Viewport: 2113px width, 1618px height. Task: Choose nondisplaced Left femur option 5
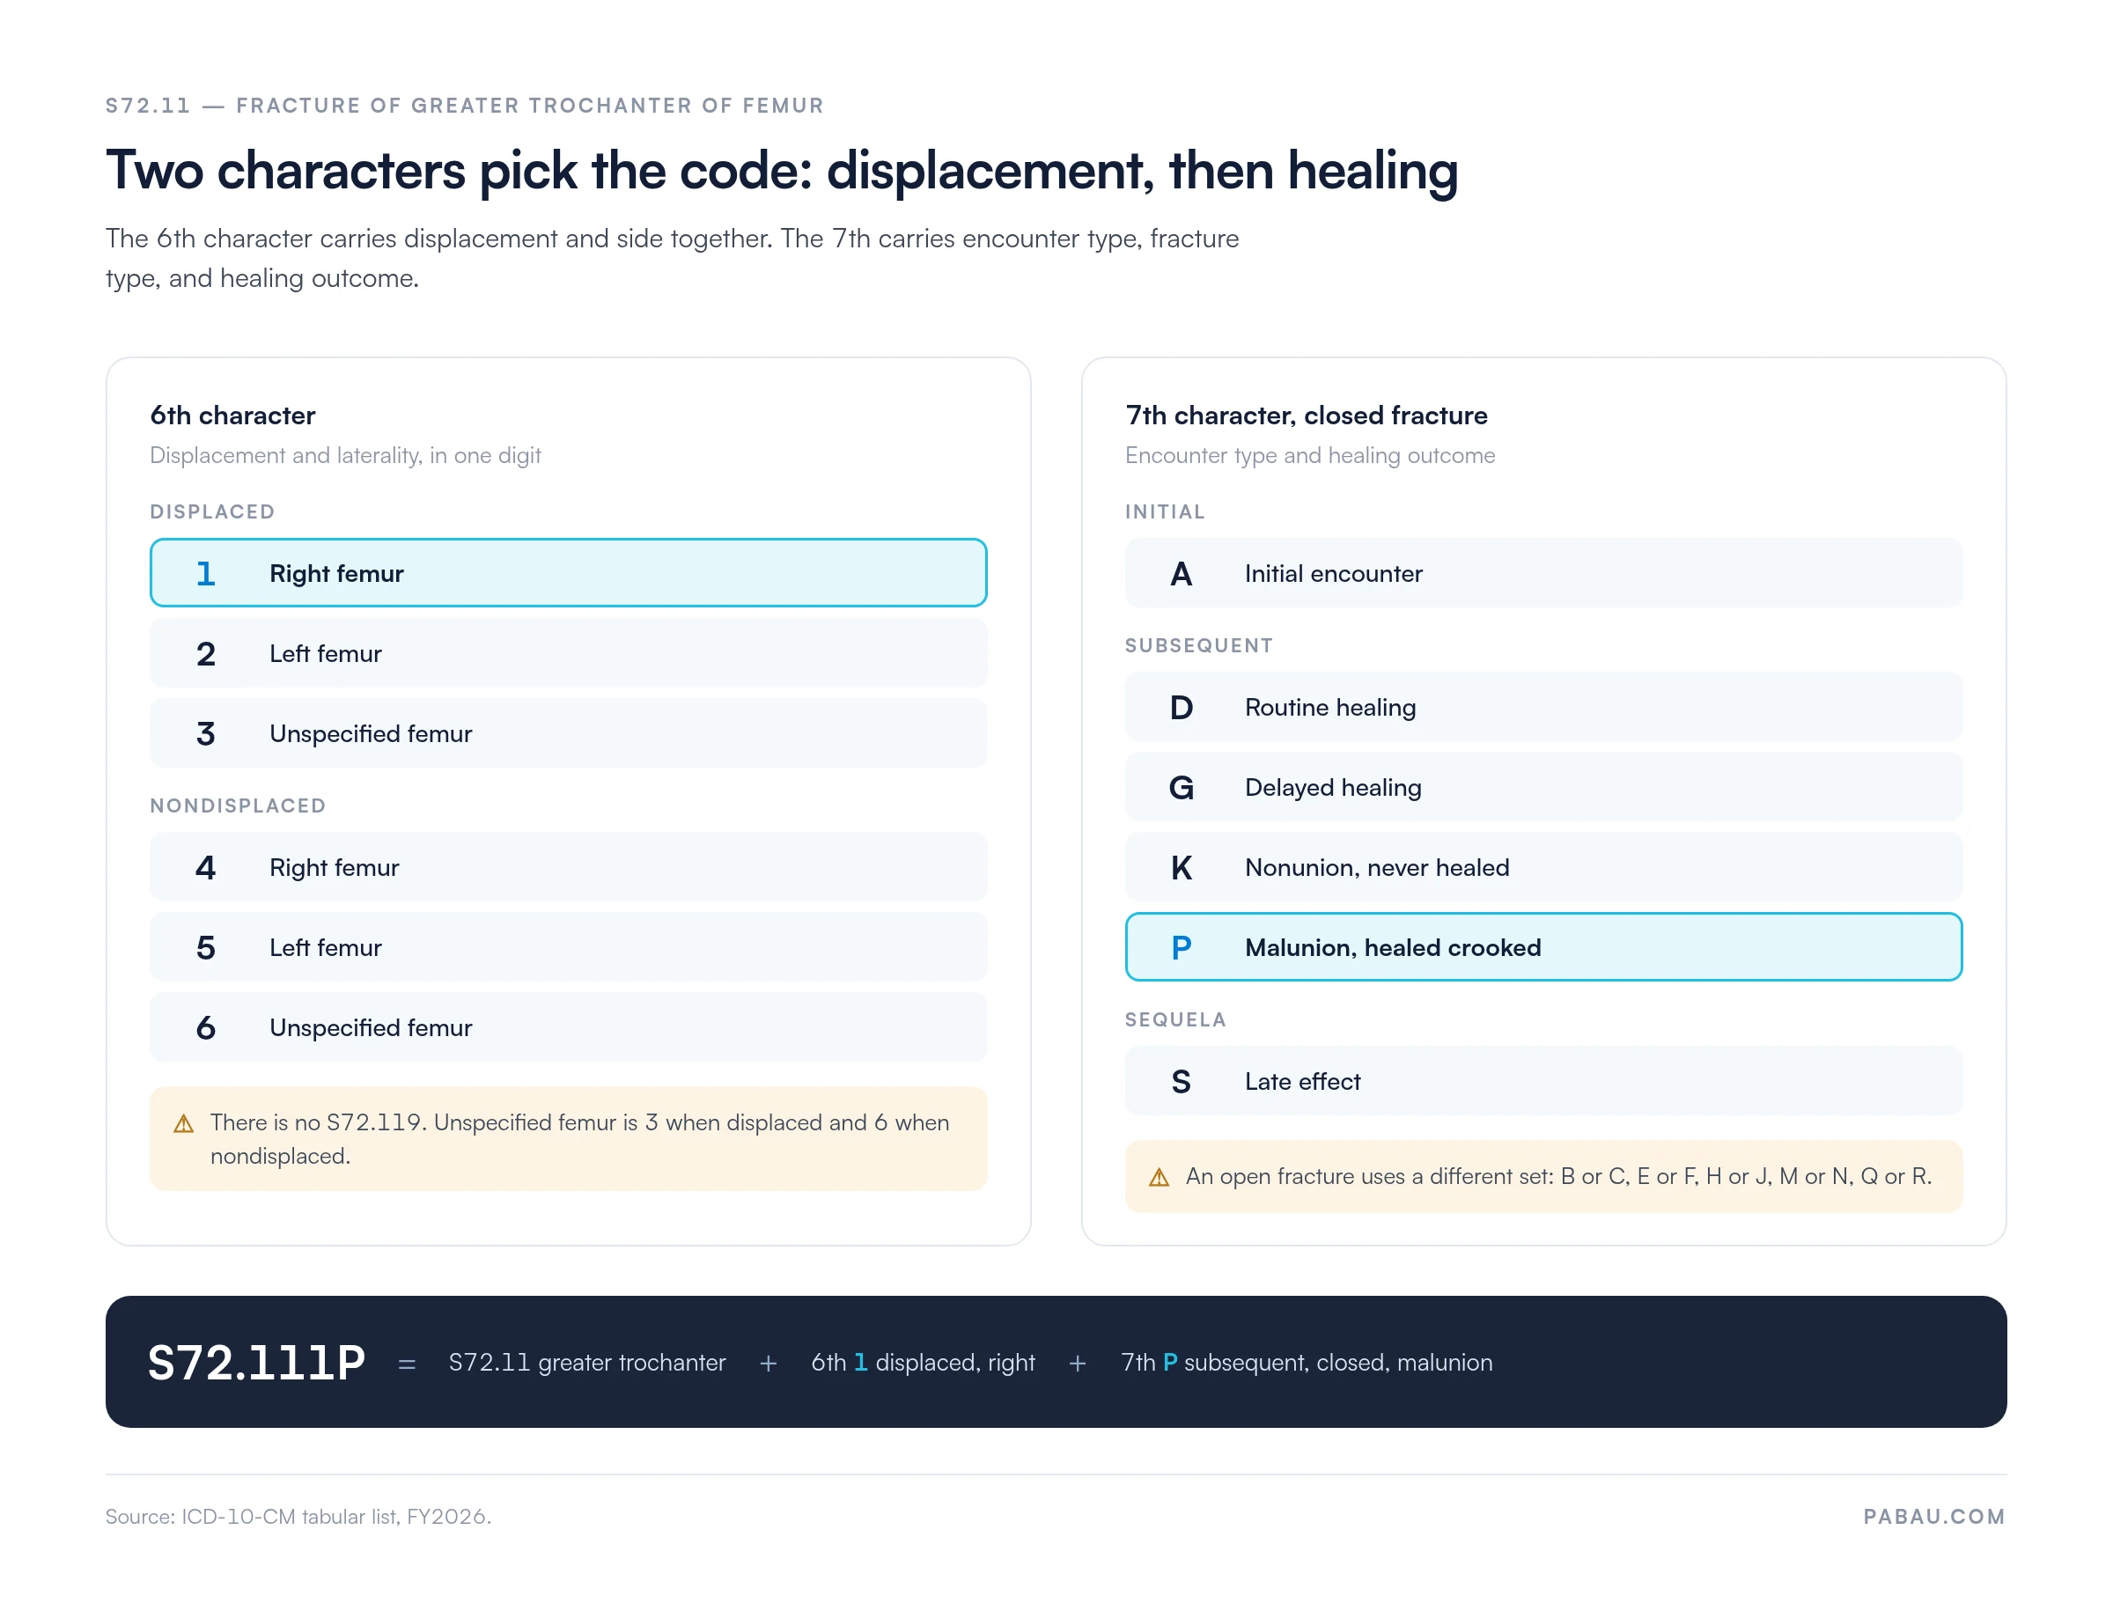coord(568,946)
